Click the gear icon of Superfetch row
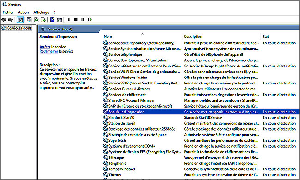The height and width of the screenshot is (180, 300). (105, 140)
